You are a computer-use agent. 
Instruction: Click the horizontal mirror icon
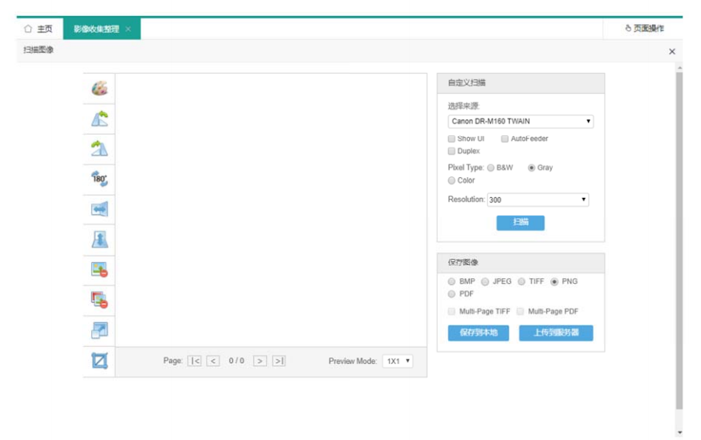pyautogui.click(x=99, y=209)
